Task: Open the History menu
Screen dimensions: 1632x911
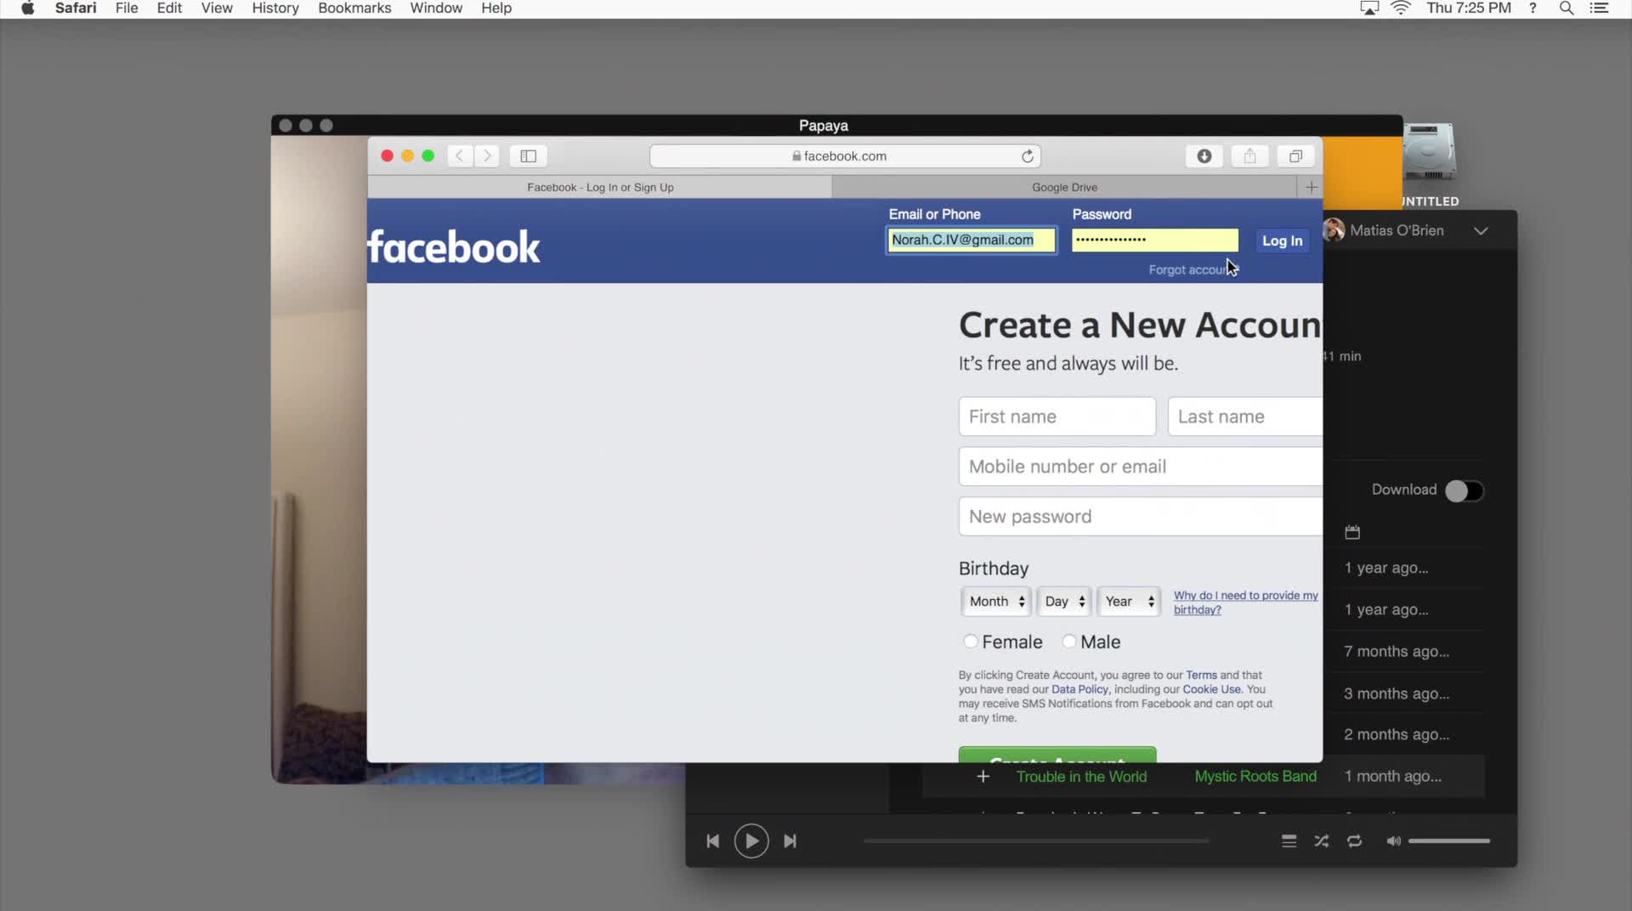Action: (275, 8)
